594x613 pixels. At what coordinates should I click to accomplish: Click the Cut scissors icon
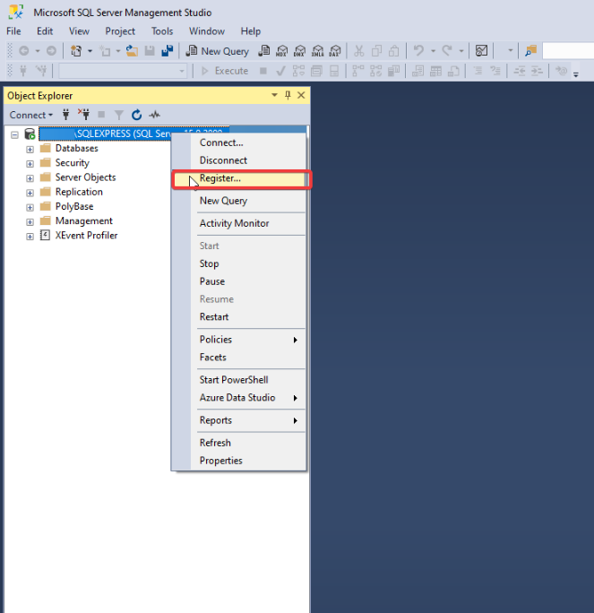(358, 51)
